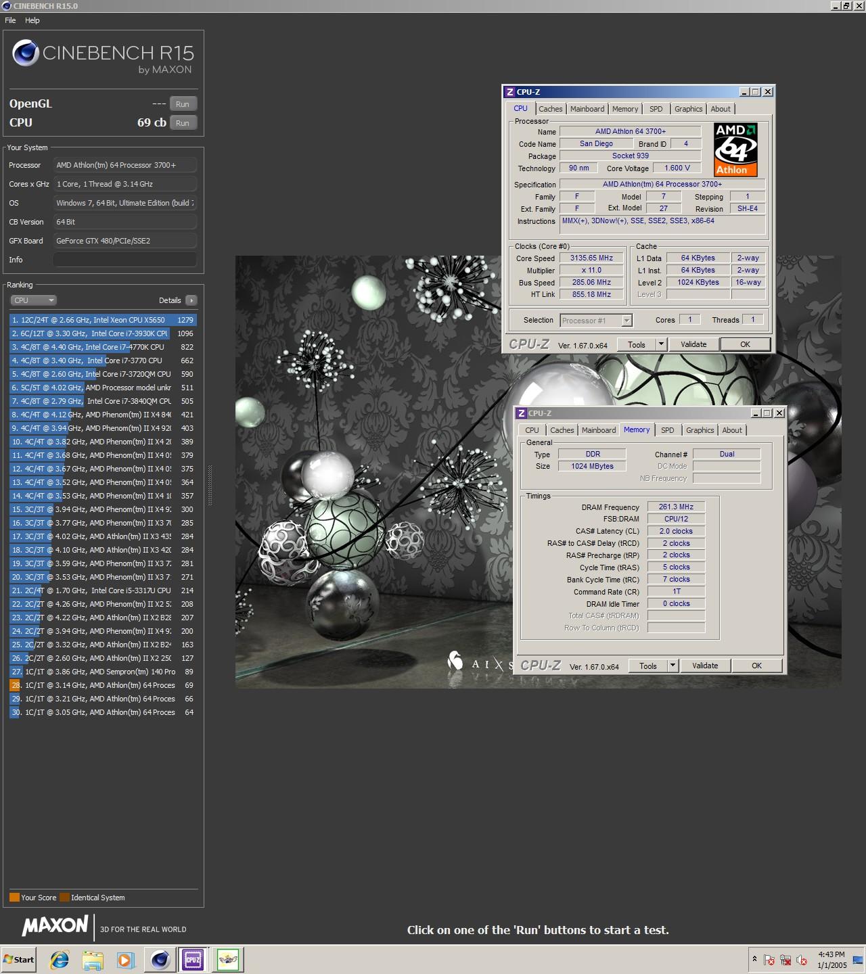This screenshot has width=866, height=974.
Task: Switch to CPU-Z taskbar icon
Action: click(x=193, y=960)
